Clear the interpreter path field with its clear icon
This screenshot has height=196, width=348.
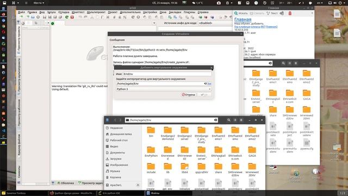[x=206, y=83]
